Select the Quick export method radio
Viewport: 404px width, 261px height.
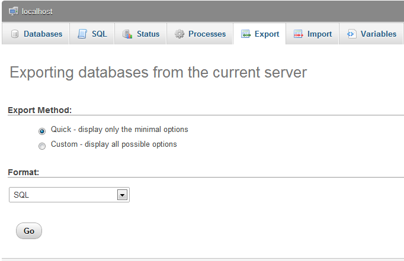42,131
